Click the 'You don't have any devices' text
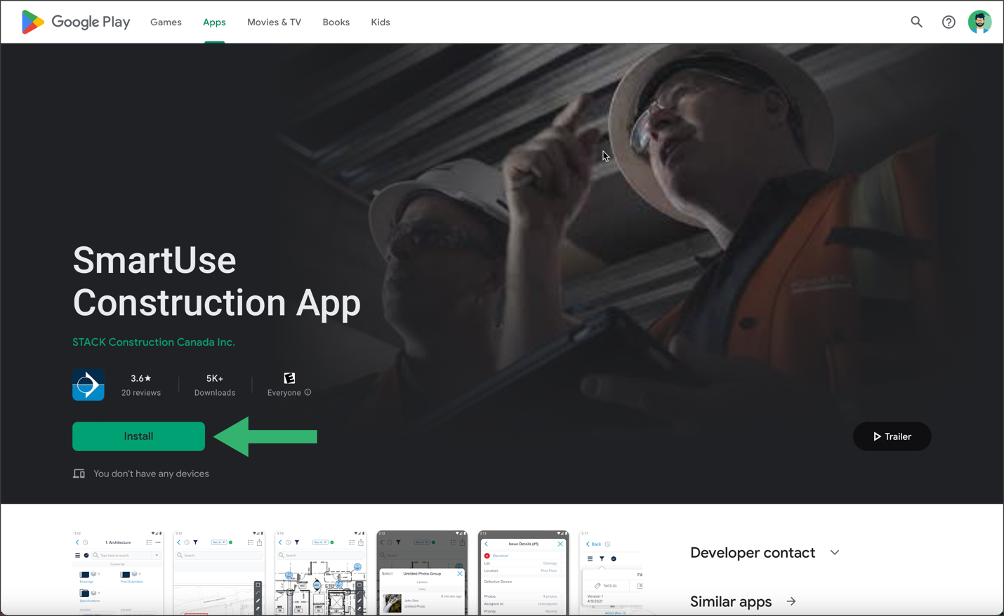The image size is (1004, 616). (151, 474)
